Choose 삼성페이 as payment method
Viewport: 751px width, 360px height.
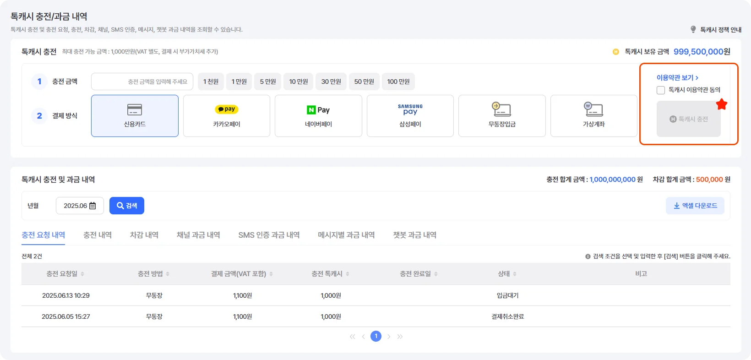[410, 116]
